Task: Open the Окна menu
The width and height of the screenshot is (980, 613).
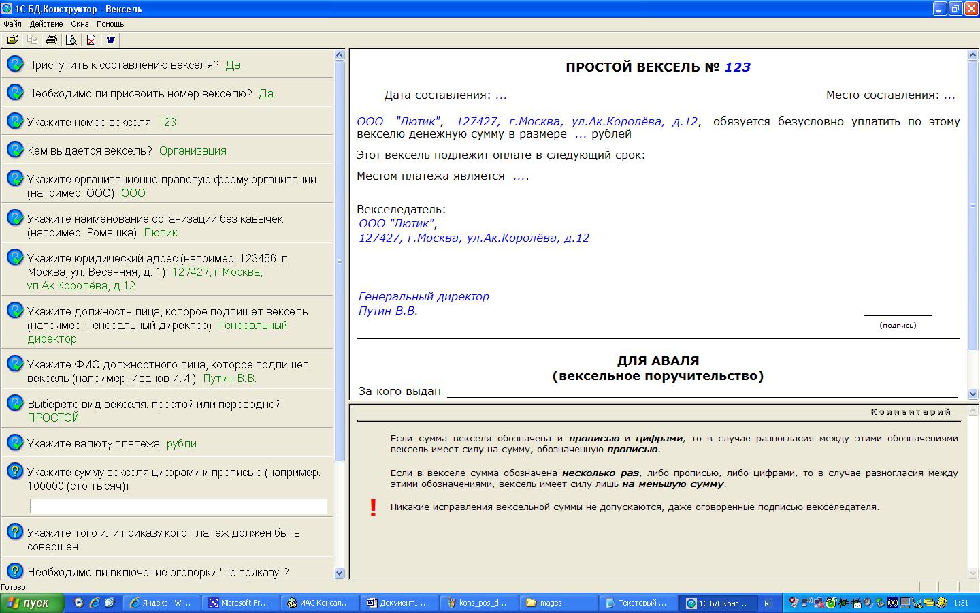Action: 80,24
